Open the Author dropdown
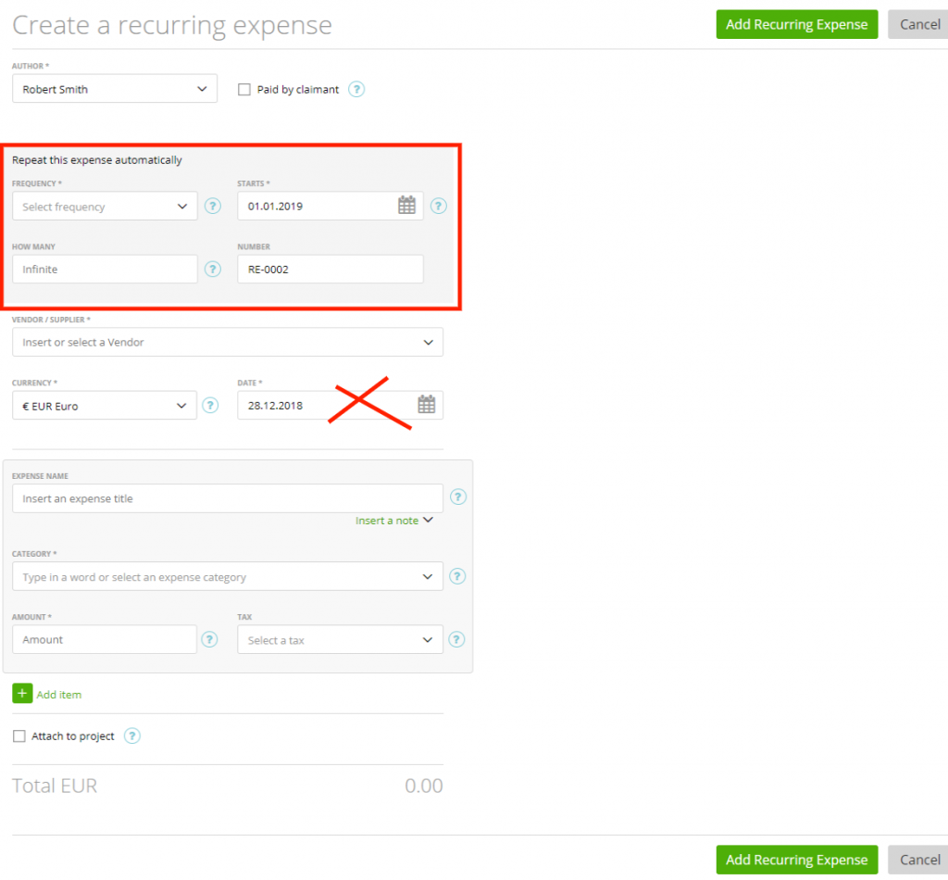948x880 pixels. click(114, 88)
